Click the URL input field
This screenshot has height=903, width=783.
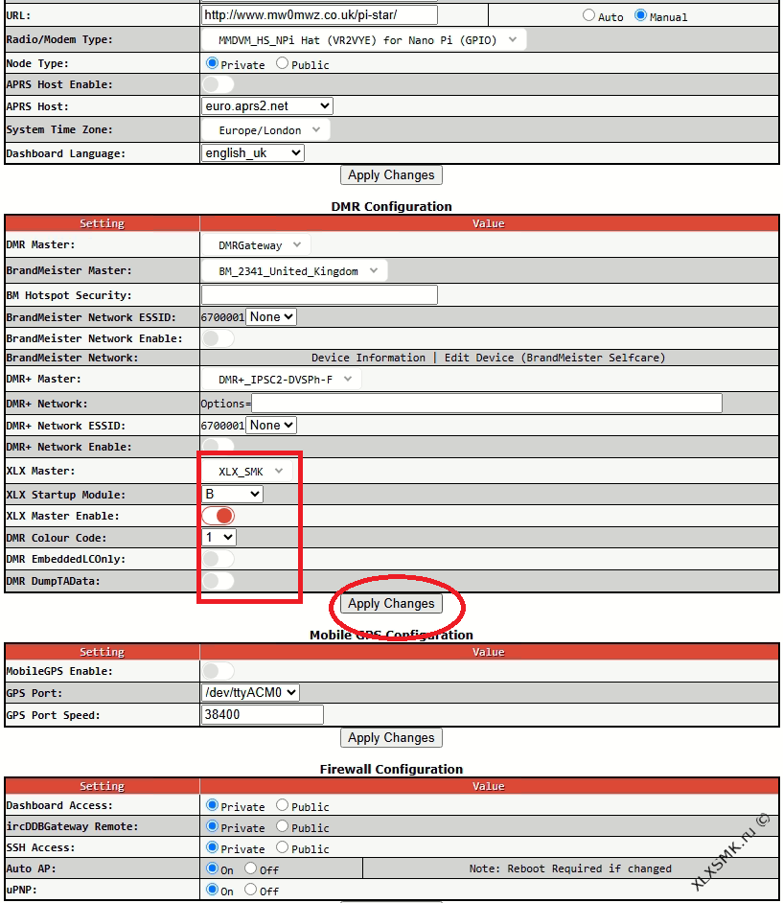[x=319, y=15]
